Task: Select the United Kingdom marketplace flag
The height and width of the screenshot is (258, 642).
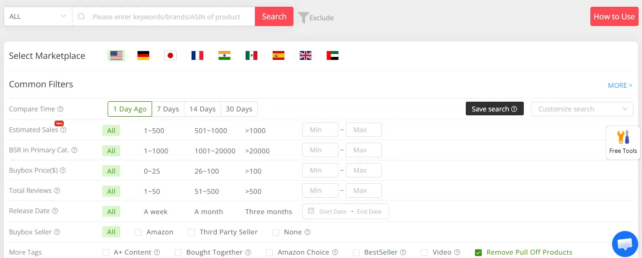Action: [306, 55]
